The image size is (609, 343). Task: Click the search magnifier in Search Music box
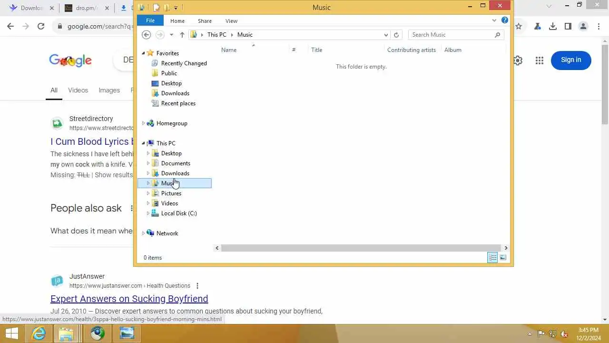498,35
